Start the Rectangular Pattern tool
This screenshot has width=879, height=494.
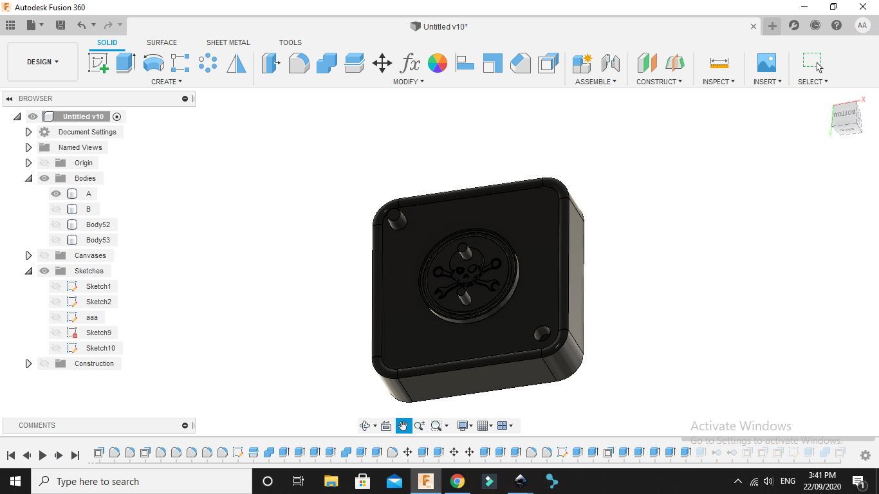180,63
